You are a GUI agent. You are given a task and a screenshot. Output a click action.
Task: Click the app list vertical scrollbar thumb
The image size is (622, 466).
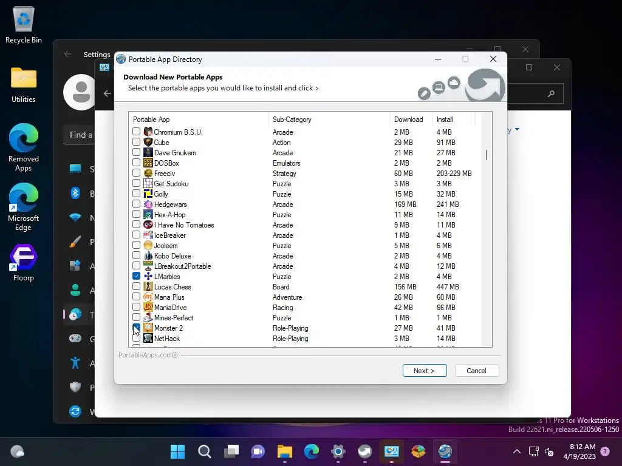pyautogui.click(x=487, y=155)
